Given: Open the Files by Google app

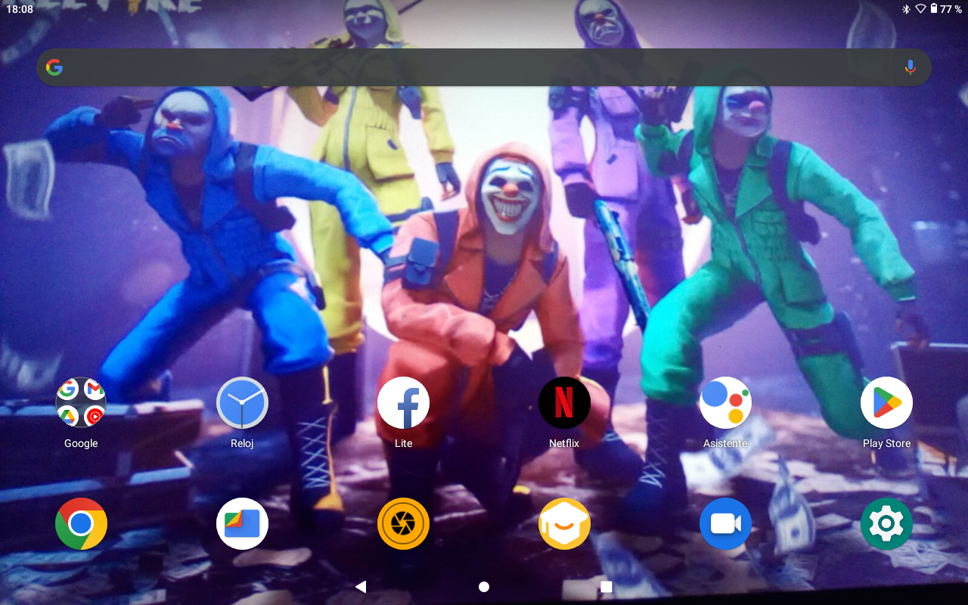Looking at the screenshot, I should coord(242,523).
